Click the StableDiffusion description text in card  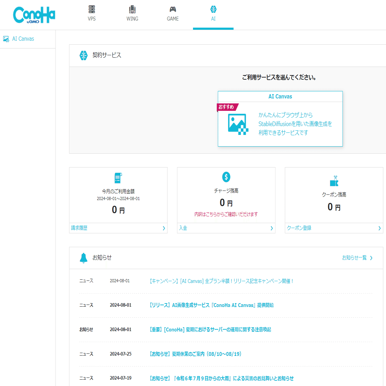(295, 124)
